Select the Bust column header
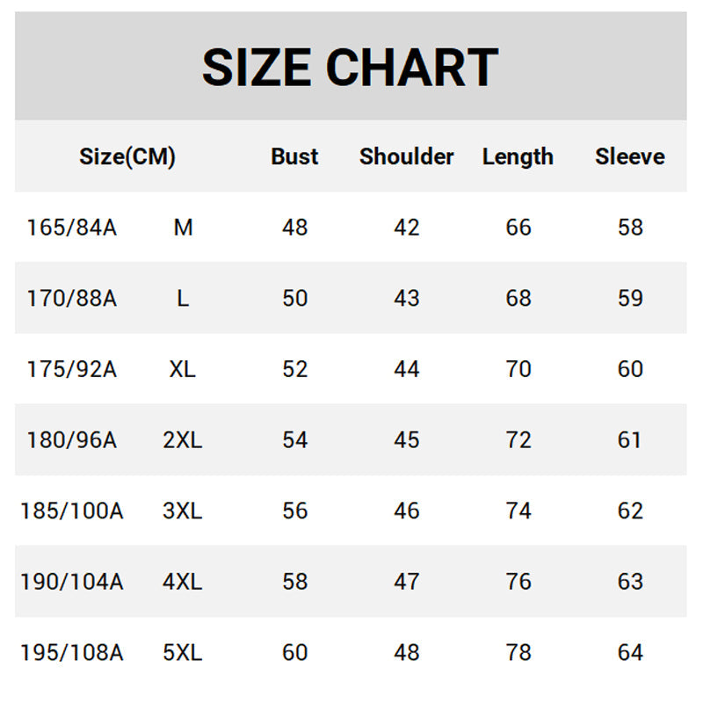 [294, 157]
